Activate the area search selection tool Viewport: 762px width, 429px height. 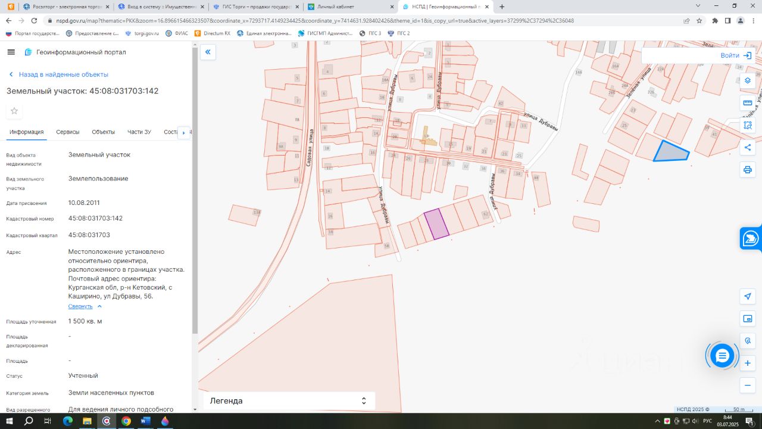pos(748,125)
